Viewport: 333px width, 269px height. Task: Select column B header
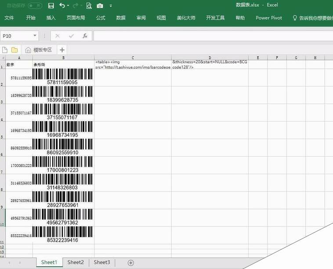click(x=64, y=57)
